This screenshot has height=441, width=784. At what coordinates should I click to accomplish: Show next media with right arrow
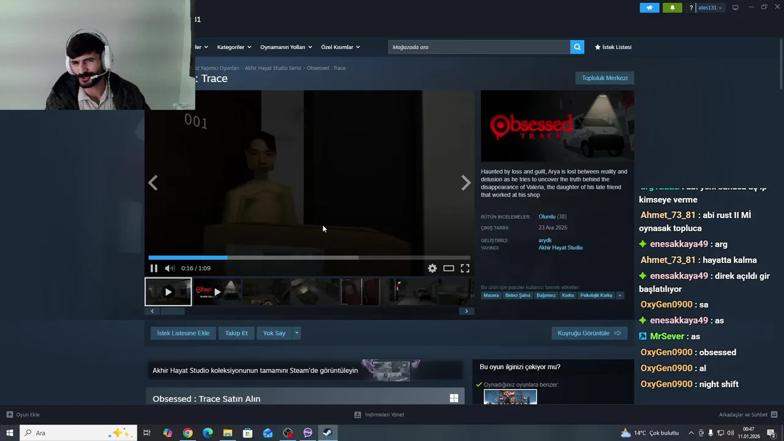[466, 183]
